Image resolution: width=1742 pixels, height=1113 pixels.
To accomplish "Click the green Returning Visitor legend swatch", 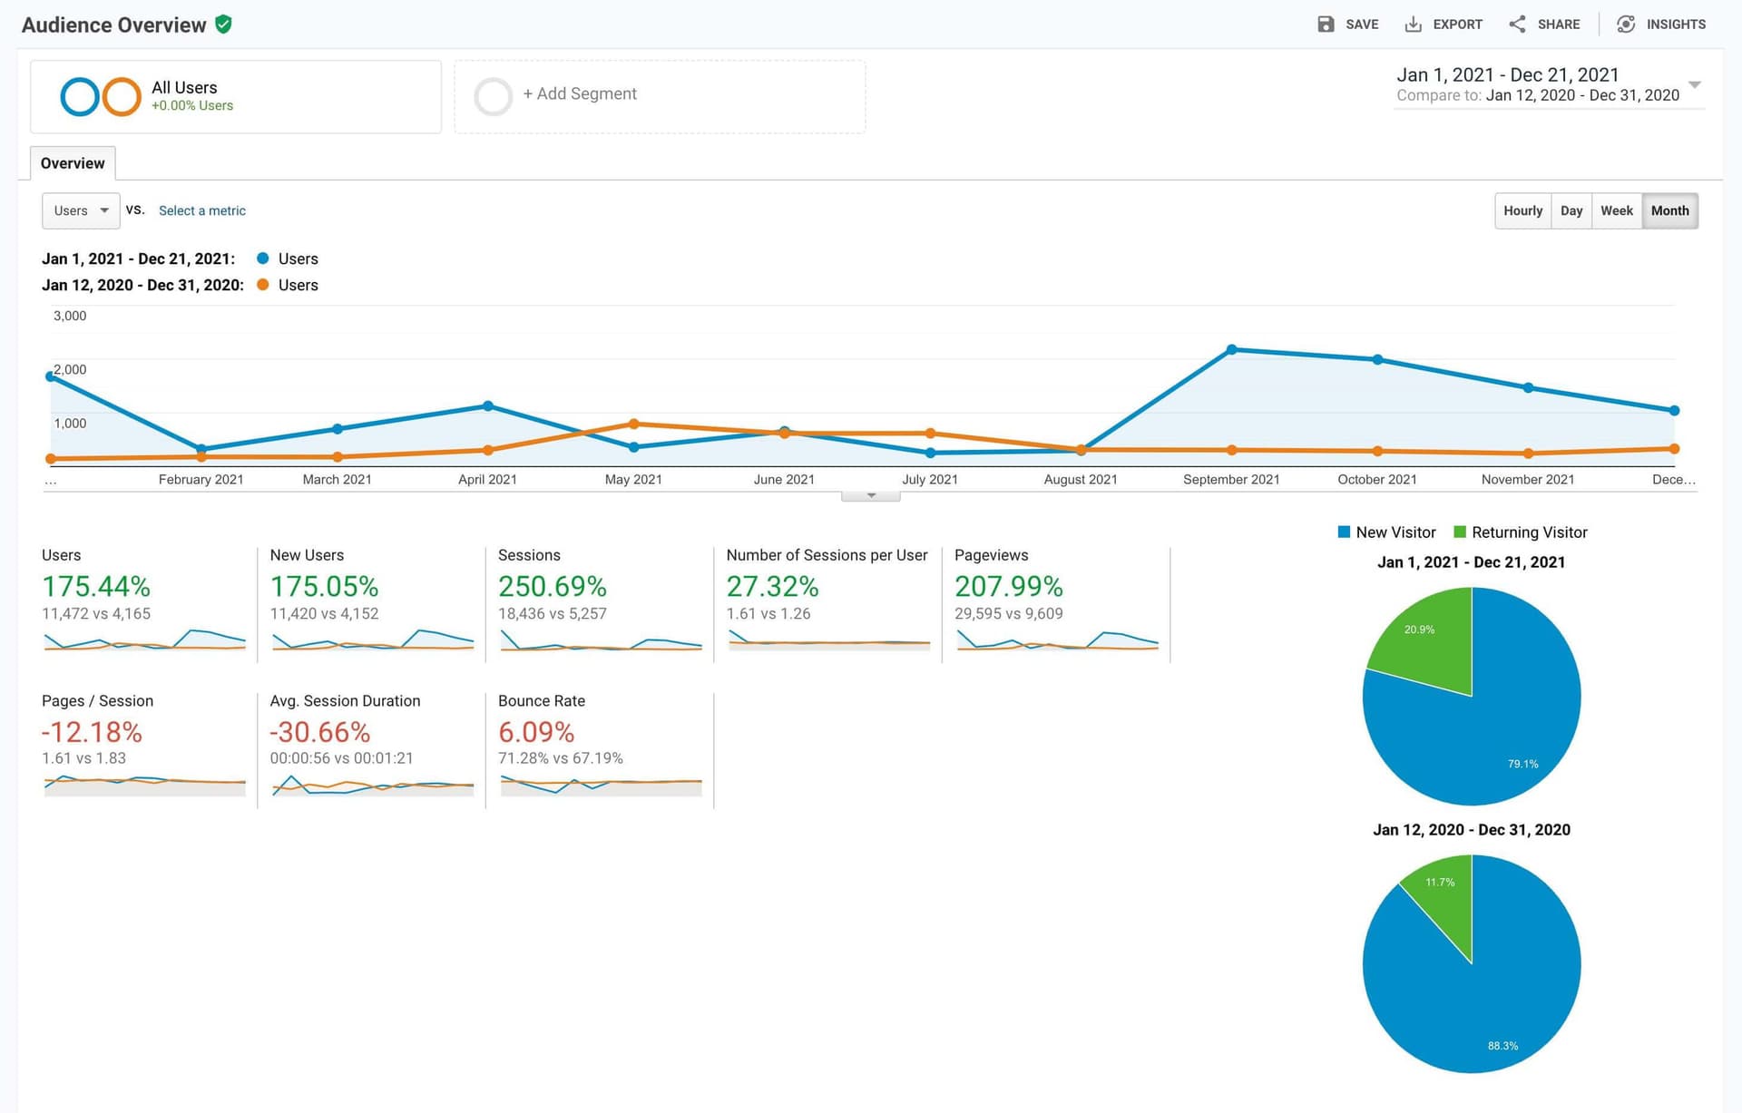I will [1460, 532].
